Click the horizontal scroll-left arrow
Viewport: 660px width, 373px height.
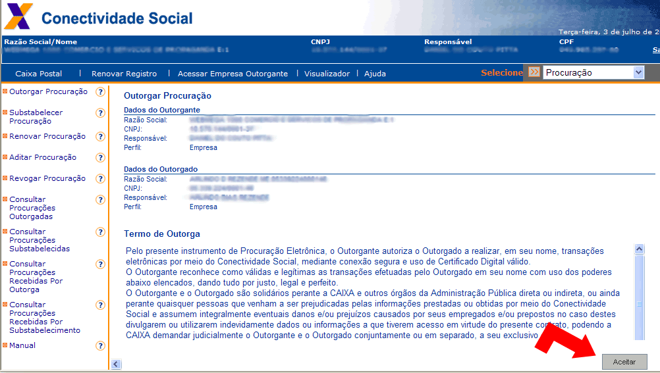pos(116,364)
